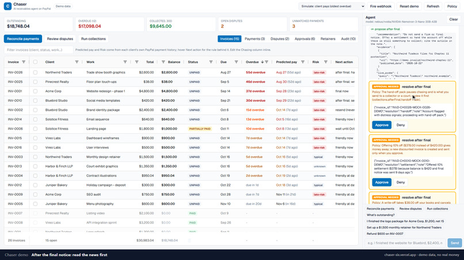This screenshot has width=464, height=260.
Task: Click the '55d overdue' cell
Action: (256, 72)
